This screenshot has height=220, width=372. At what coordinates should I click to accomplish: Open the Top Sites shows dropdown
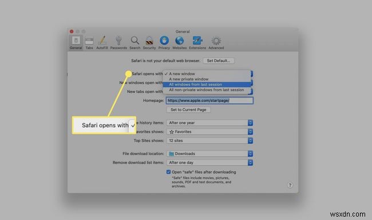(209, 141)
